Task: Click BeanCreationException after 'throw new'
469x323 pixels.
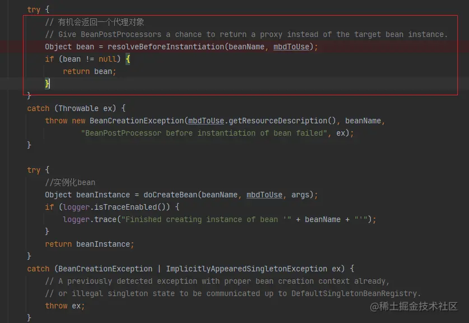Action: click(x=137, y=121)
